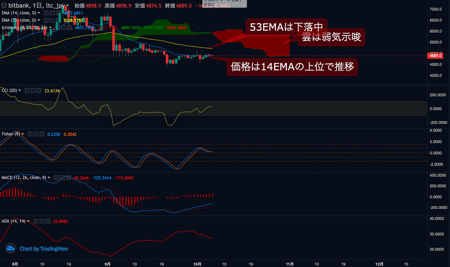Screen dimensions: 450x267
Task: Open dropdown next to bitbank ltc_jpy title
Action: pyautogui.click(x=68, y=6)
